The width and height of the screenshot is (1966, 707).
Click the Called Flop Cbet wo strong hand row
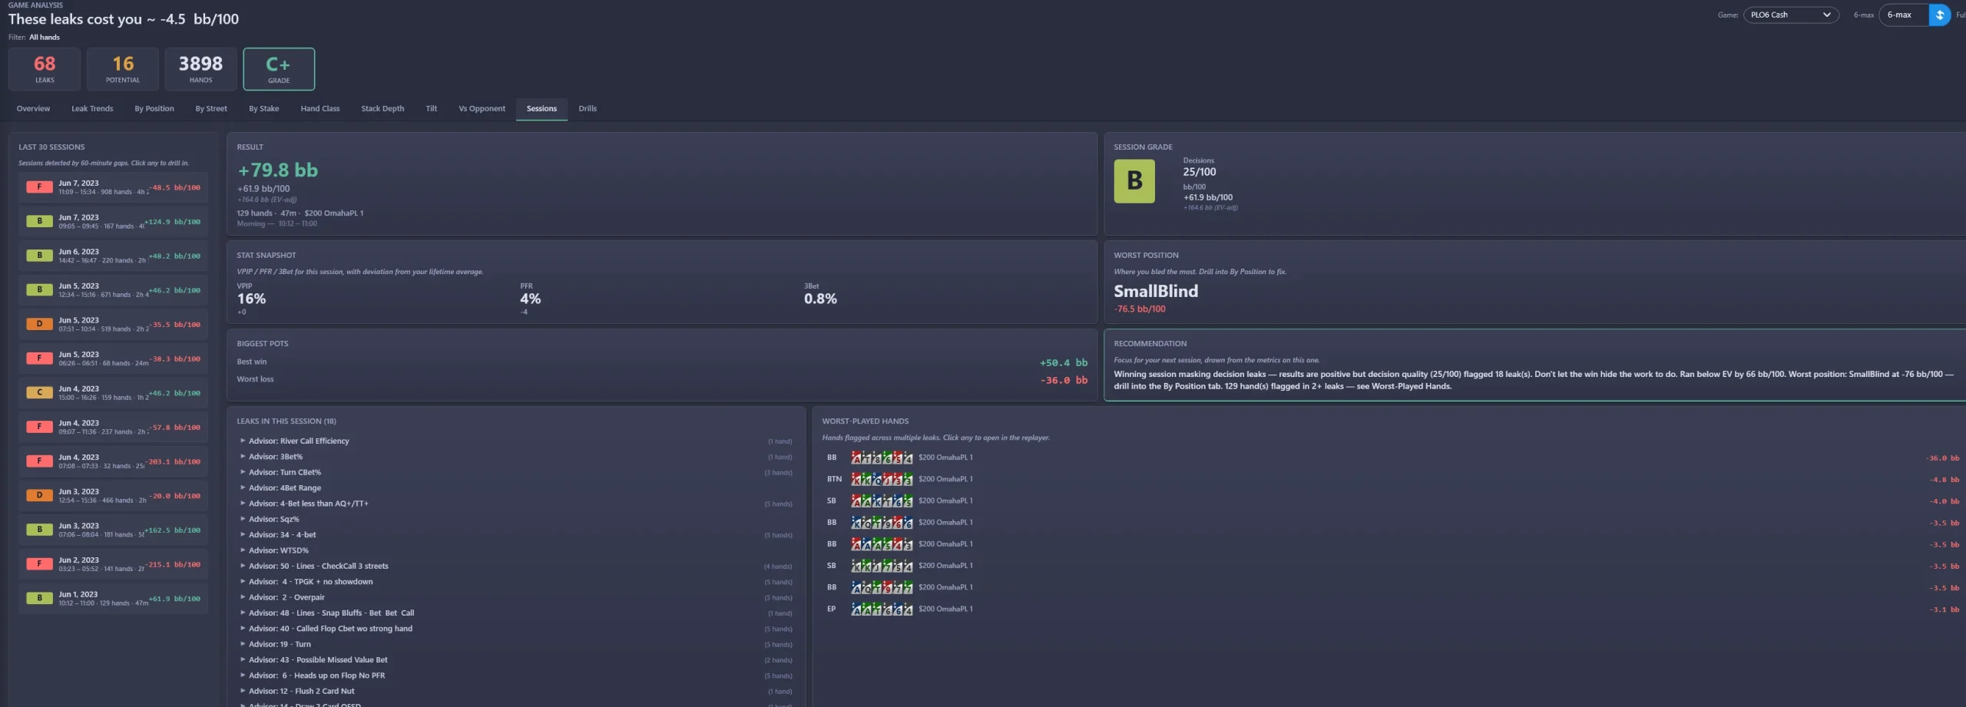click(x=516, y=629)
